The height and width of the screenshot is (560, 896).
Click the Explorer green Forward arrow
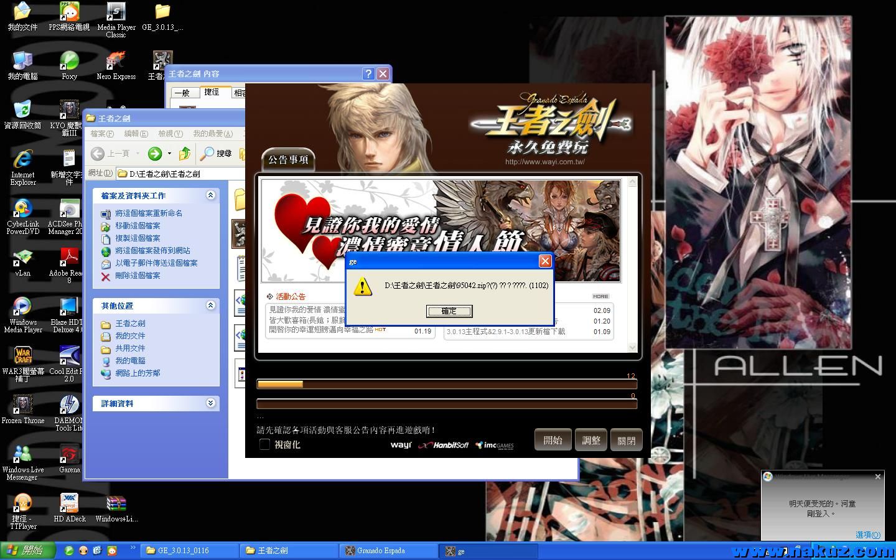(x=155, y=153)
